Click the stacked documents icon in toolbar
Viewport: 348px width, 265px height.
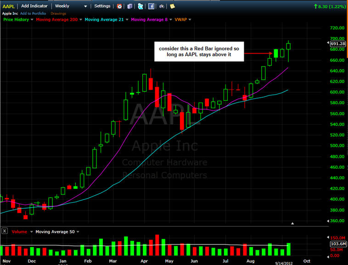coord(130,6)
